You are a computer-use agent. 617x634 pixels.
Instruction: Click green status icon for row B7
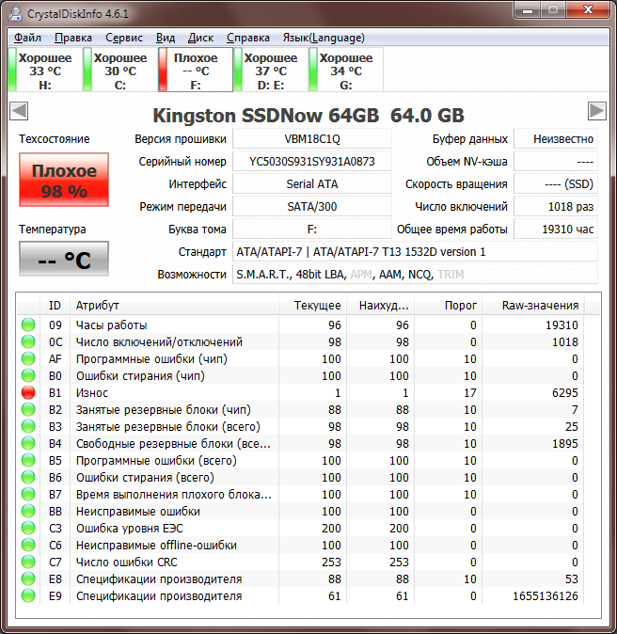coord(28,494)
